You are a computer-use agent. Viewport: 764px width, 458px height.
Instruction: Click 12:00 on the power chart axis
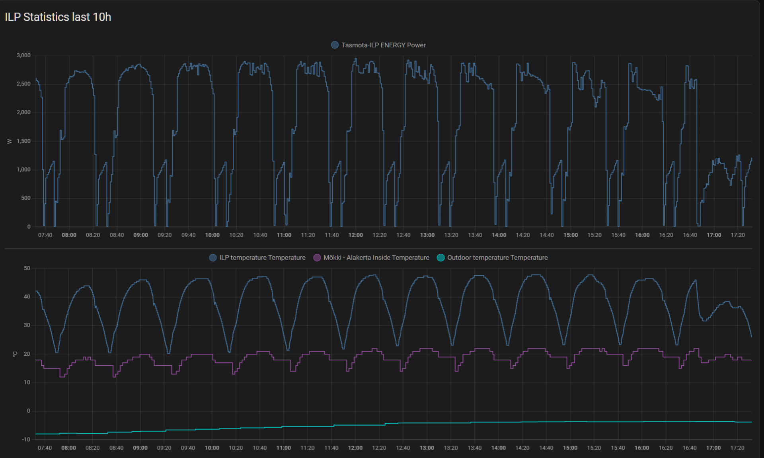[x=355, y=235]
